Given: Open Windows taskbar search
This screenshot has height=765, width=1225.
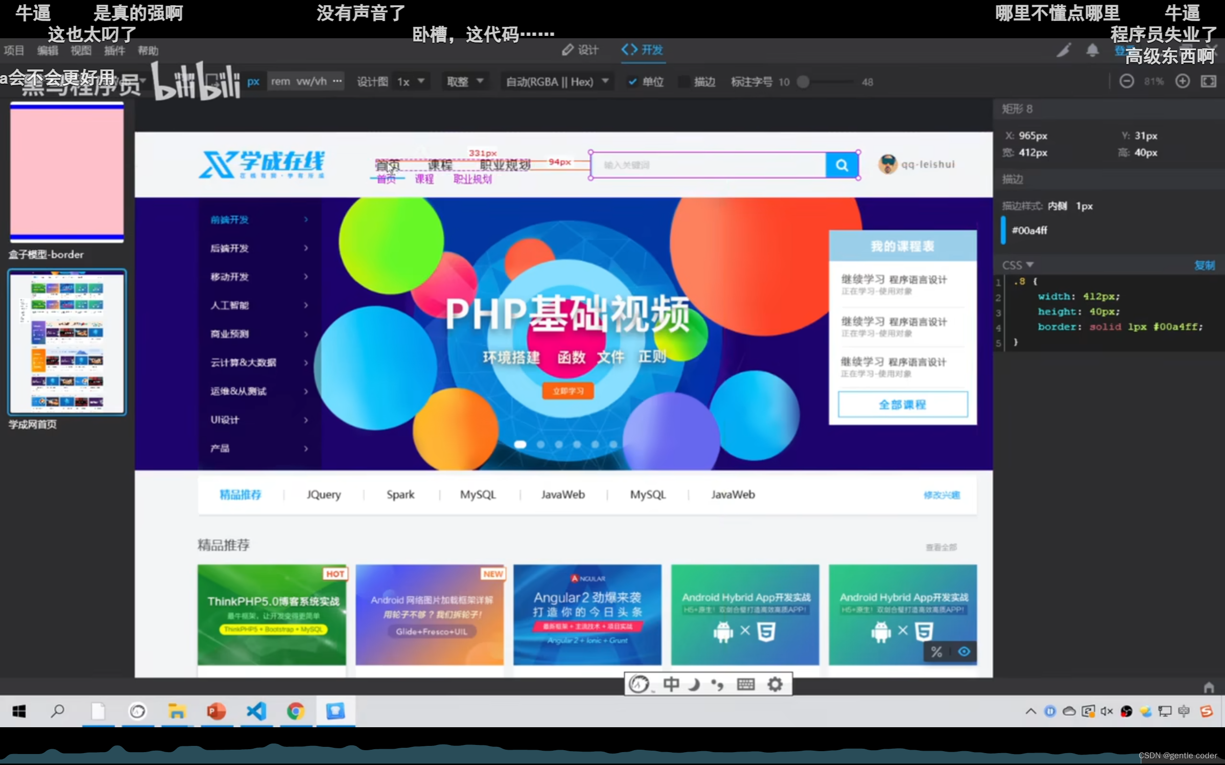Looking at the screenshot, I should coord(58,711).
